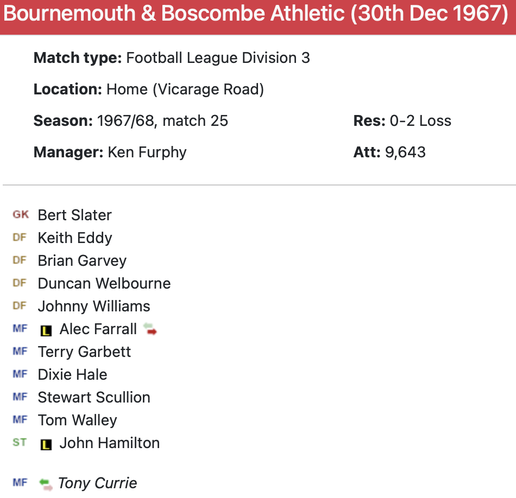Click on Johnny Williams' name

[x=94, y=307]
